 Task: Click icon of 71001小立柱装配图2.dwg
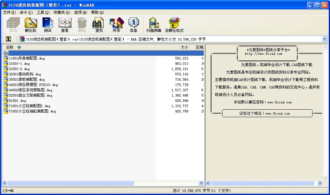click(6, 106)
